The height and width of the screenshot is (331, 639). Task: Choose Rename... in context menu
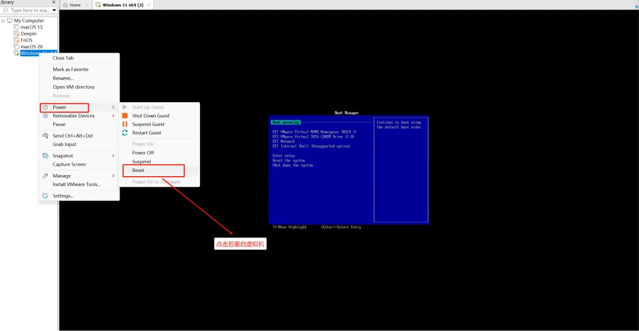(x=63, y=78)
